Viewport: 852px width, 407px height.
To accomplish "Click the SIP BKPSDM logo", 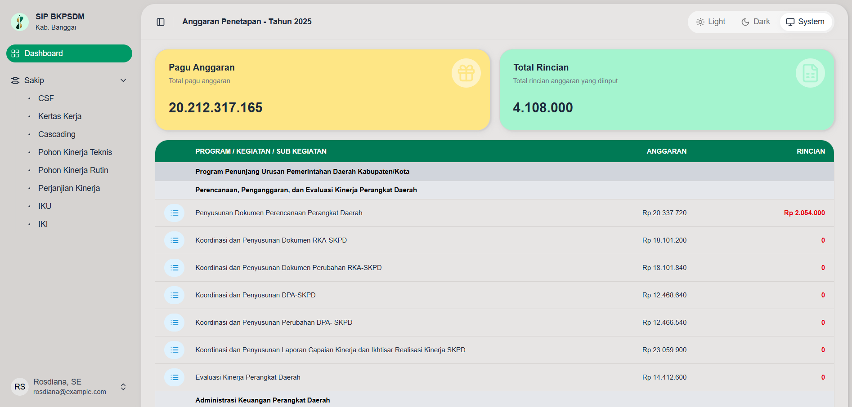I will (20, 22).
